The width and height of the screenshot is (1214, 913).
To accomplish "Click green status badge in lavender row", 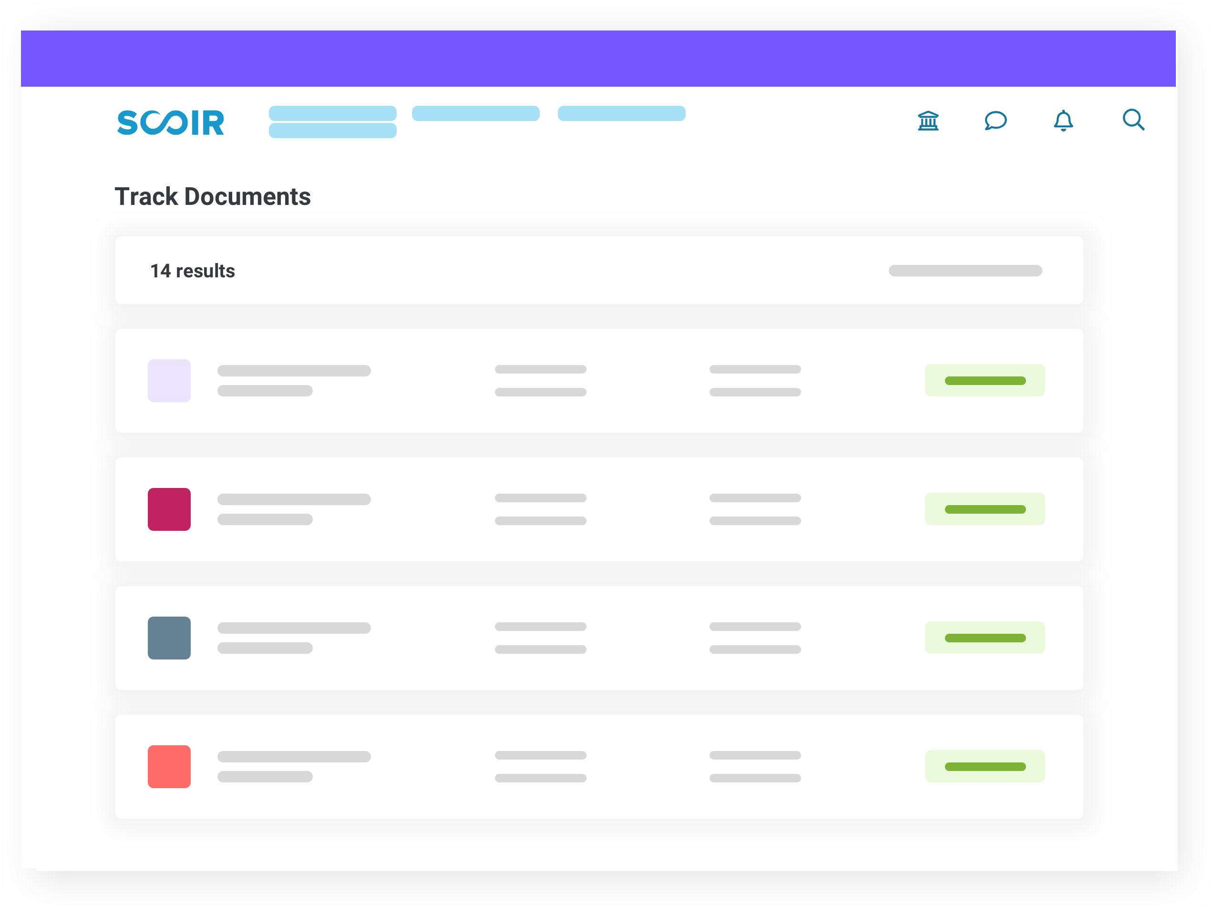I will pos(985,381).
